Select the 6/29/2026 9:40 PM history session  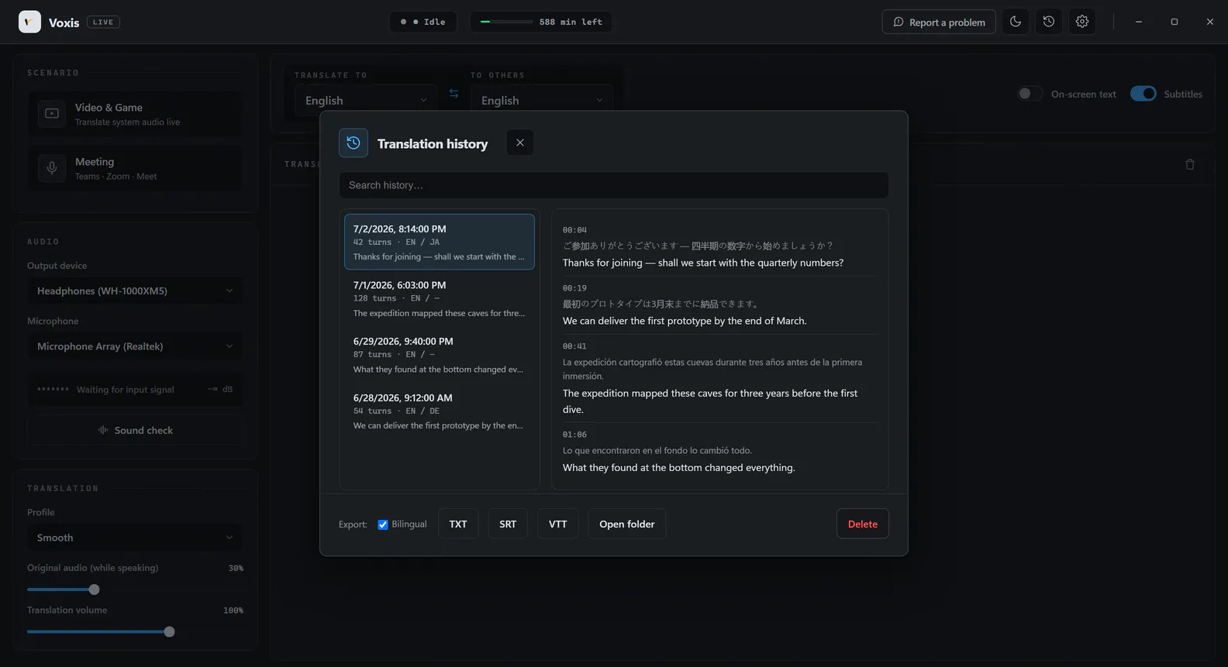pos(440,355)
